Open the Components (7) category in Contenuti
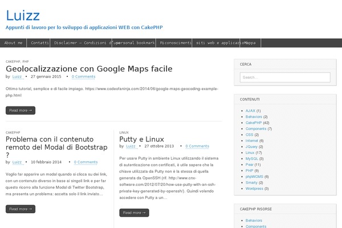 256,129
